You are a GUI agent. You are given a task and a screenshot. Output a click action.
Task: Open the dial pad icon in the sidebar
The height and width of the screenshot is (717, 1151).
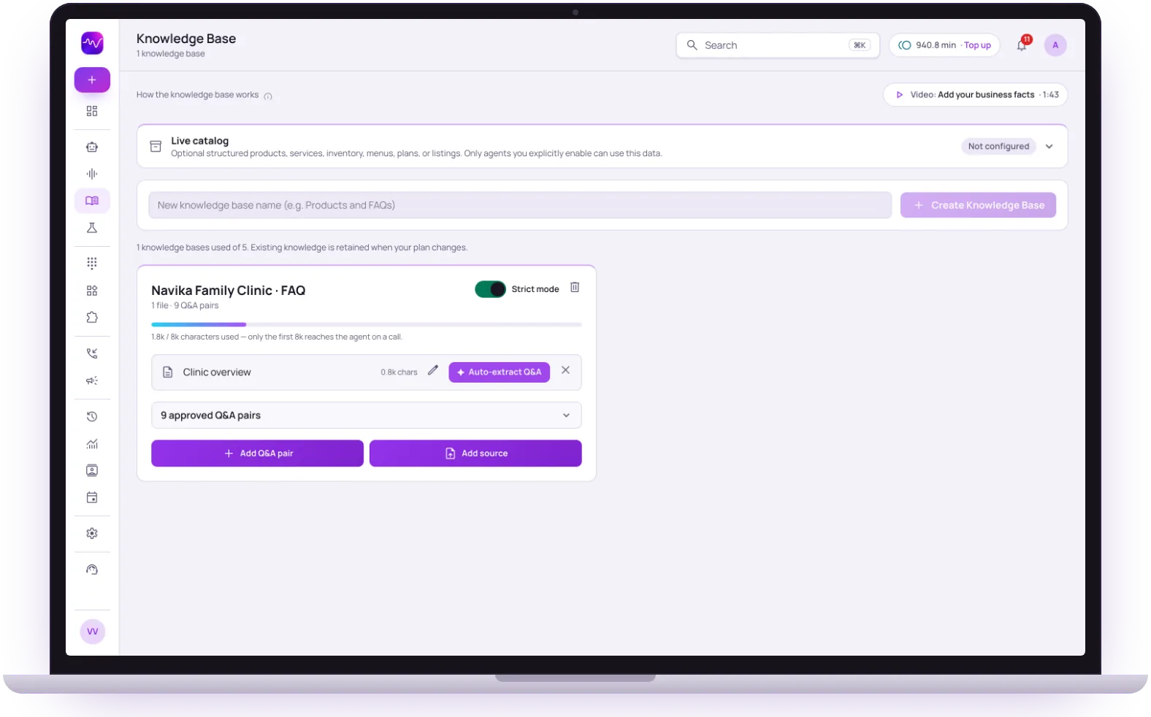(x=92, y=263)
